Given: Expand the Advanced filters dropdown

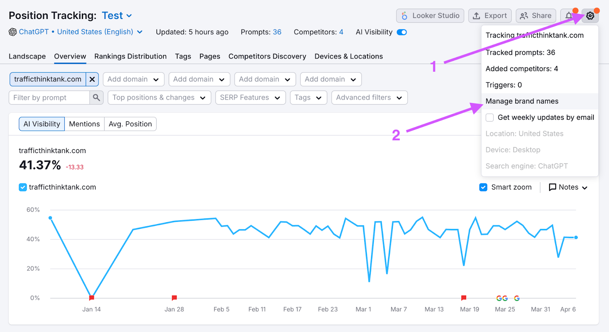Looking at the screenshot, I should point(369,98).
